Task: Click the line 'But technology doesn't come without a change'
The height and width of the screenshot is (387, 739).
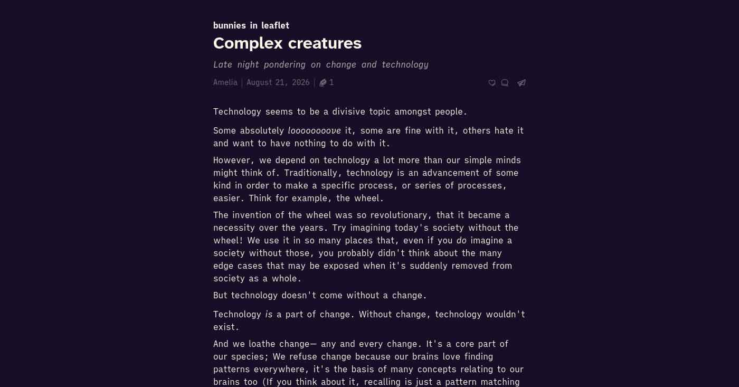Action: point(320,295)
